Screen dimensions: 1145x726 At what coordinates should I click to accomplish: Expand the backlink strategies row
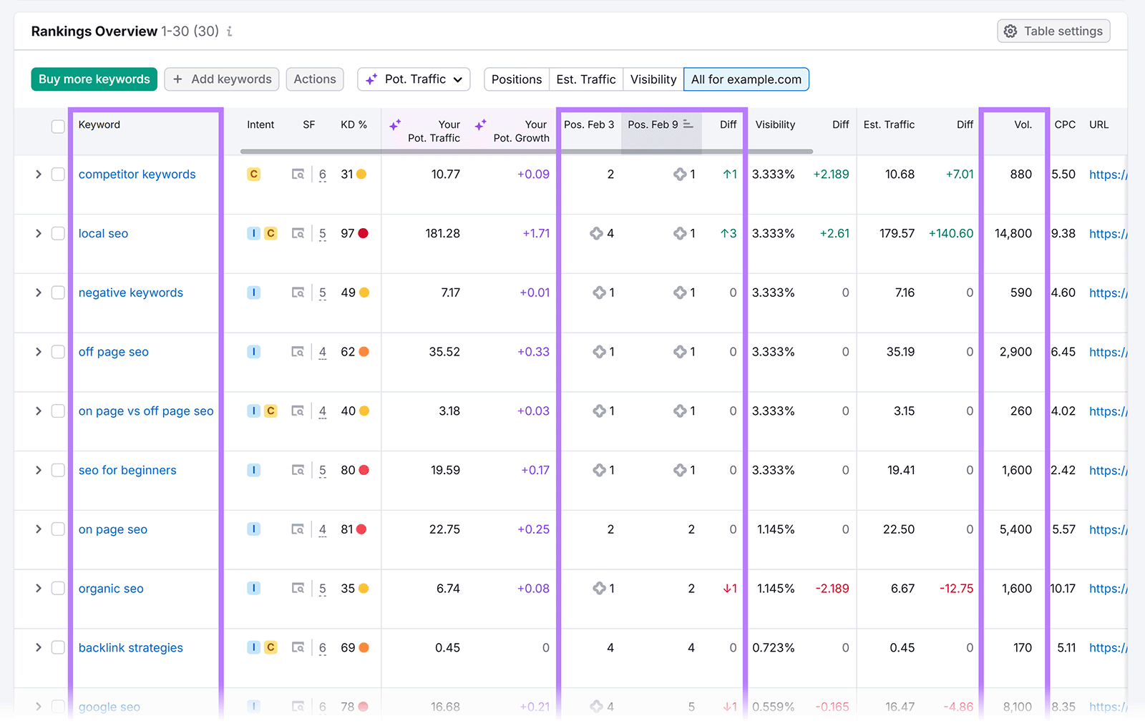[x=38, y=647]
